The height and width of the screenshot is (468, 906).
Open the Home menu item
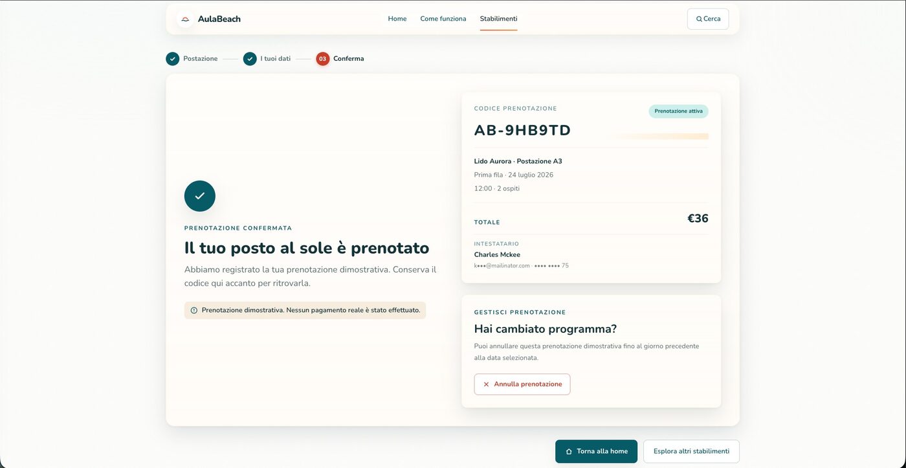(397, 19)
